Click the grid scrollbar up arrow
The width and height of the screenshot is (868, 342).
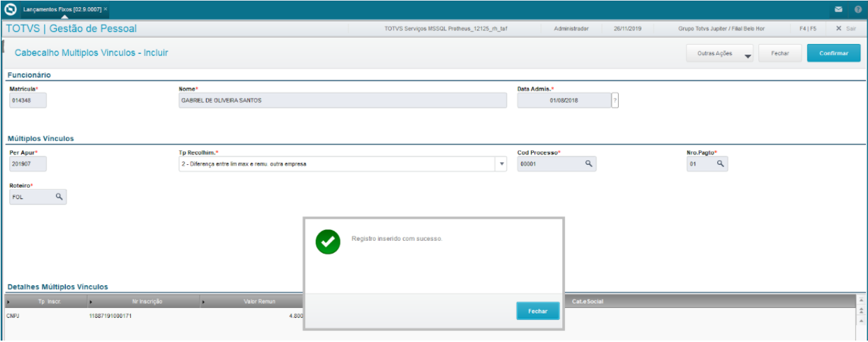click(x=861, y=300)
